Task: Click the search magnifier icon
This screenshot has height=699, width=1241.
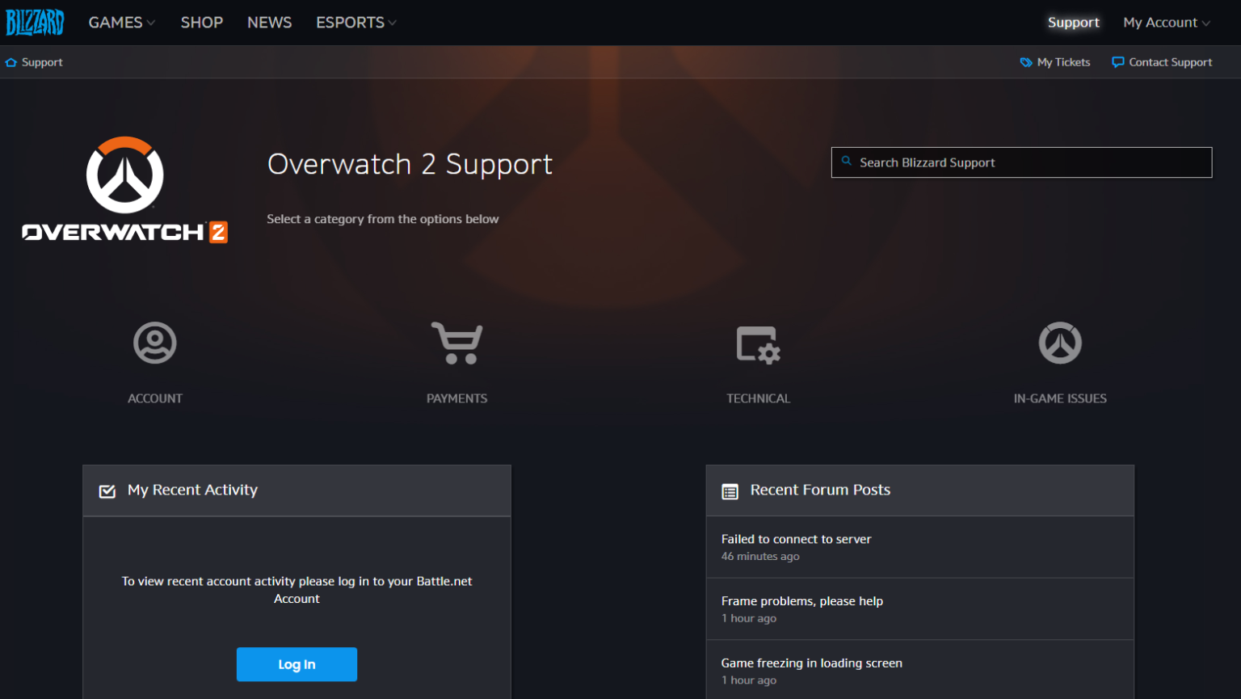Action: click(847, 161)
